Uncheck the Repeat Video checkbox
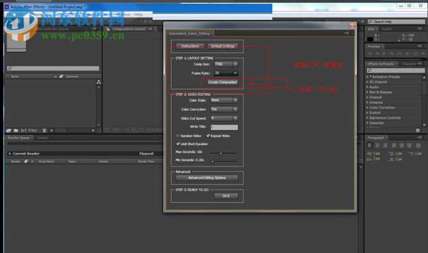428x253 pixels. coord(208,135)
